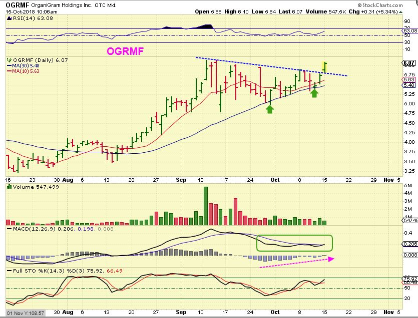Click the Volume legend bar icon

[x=10, y=187]
